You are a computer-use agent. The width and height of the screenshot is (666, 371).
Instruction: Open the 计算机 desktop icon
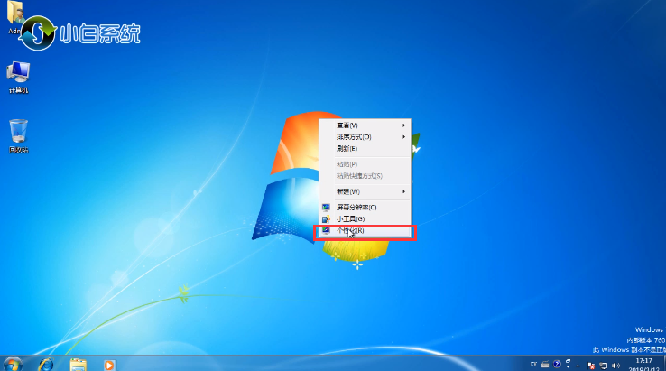pyautogui.click(x=18, y=77)
